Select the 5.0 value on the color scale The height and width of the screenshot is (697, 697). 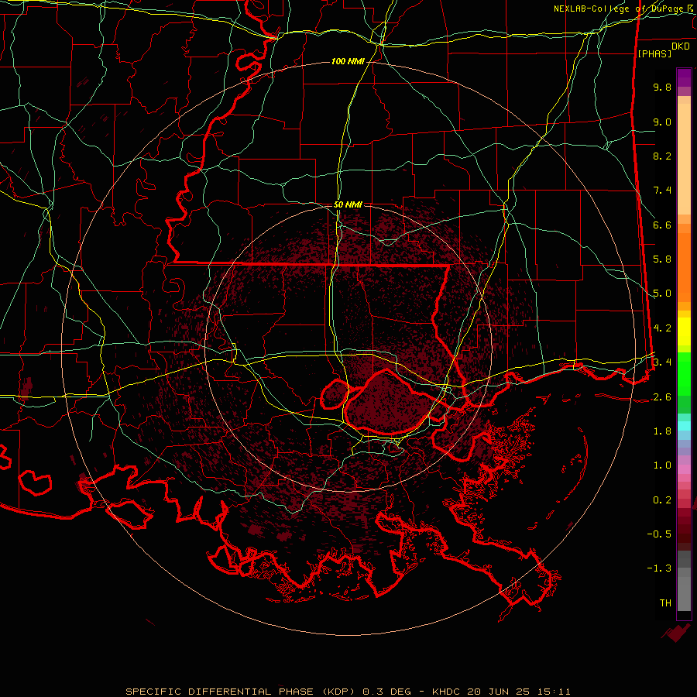pos(662,294)
